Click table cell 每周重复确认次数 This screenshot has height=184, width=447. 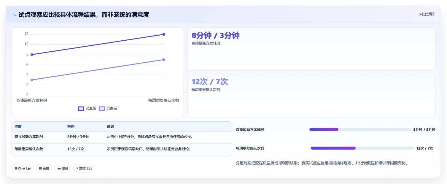coord(29,149)
